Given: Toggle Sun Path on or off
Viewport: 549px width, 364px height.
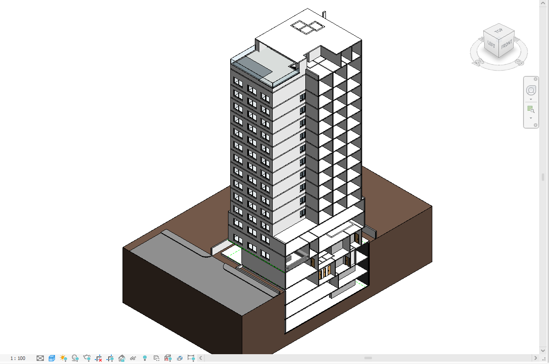Looking at the screenshot, I should [x=63, y=358].
